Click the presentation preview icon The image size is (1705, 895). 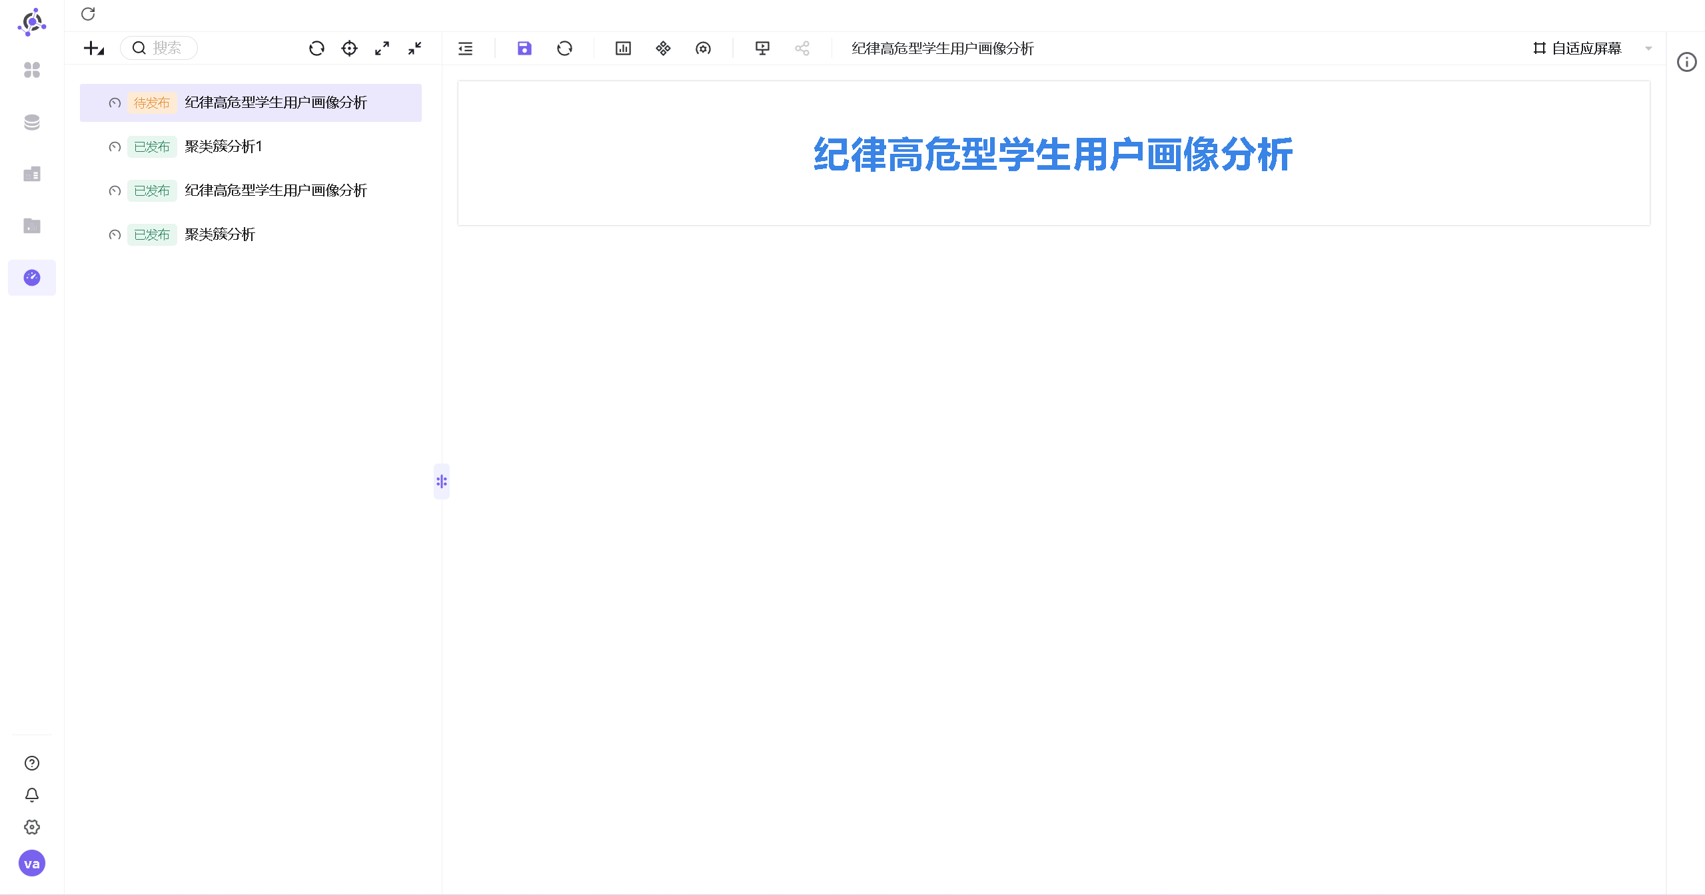click(762, 48)
